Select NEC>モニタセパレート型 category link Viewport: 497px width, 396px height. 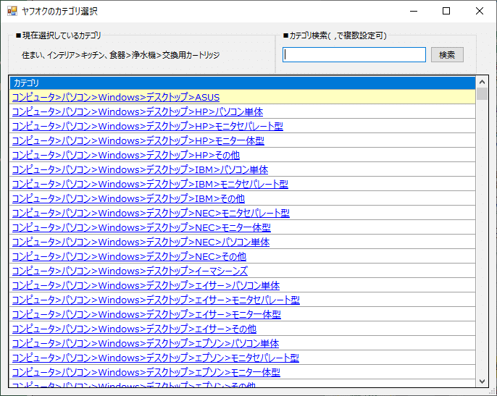[151, 214]
